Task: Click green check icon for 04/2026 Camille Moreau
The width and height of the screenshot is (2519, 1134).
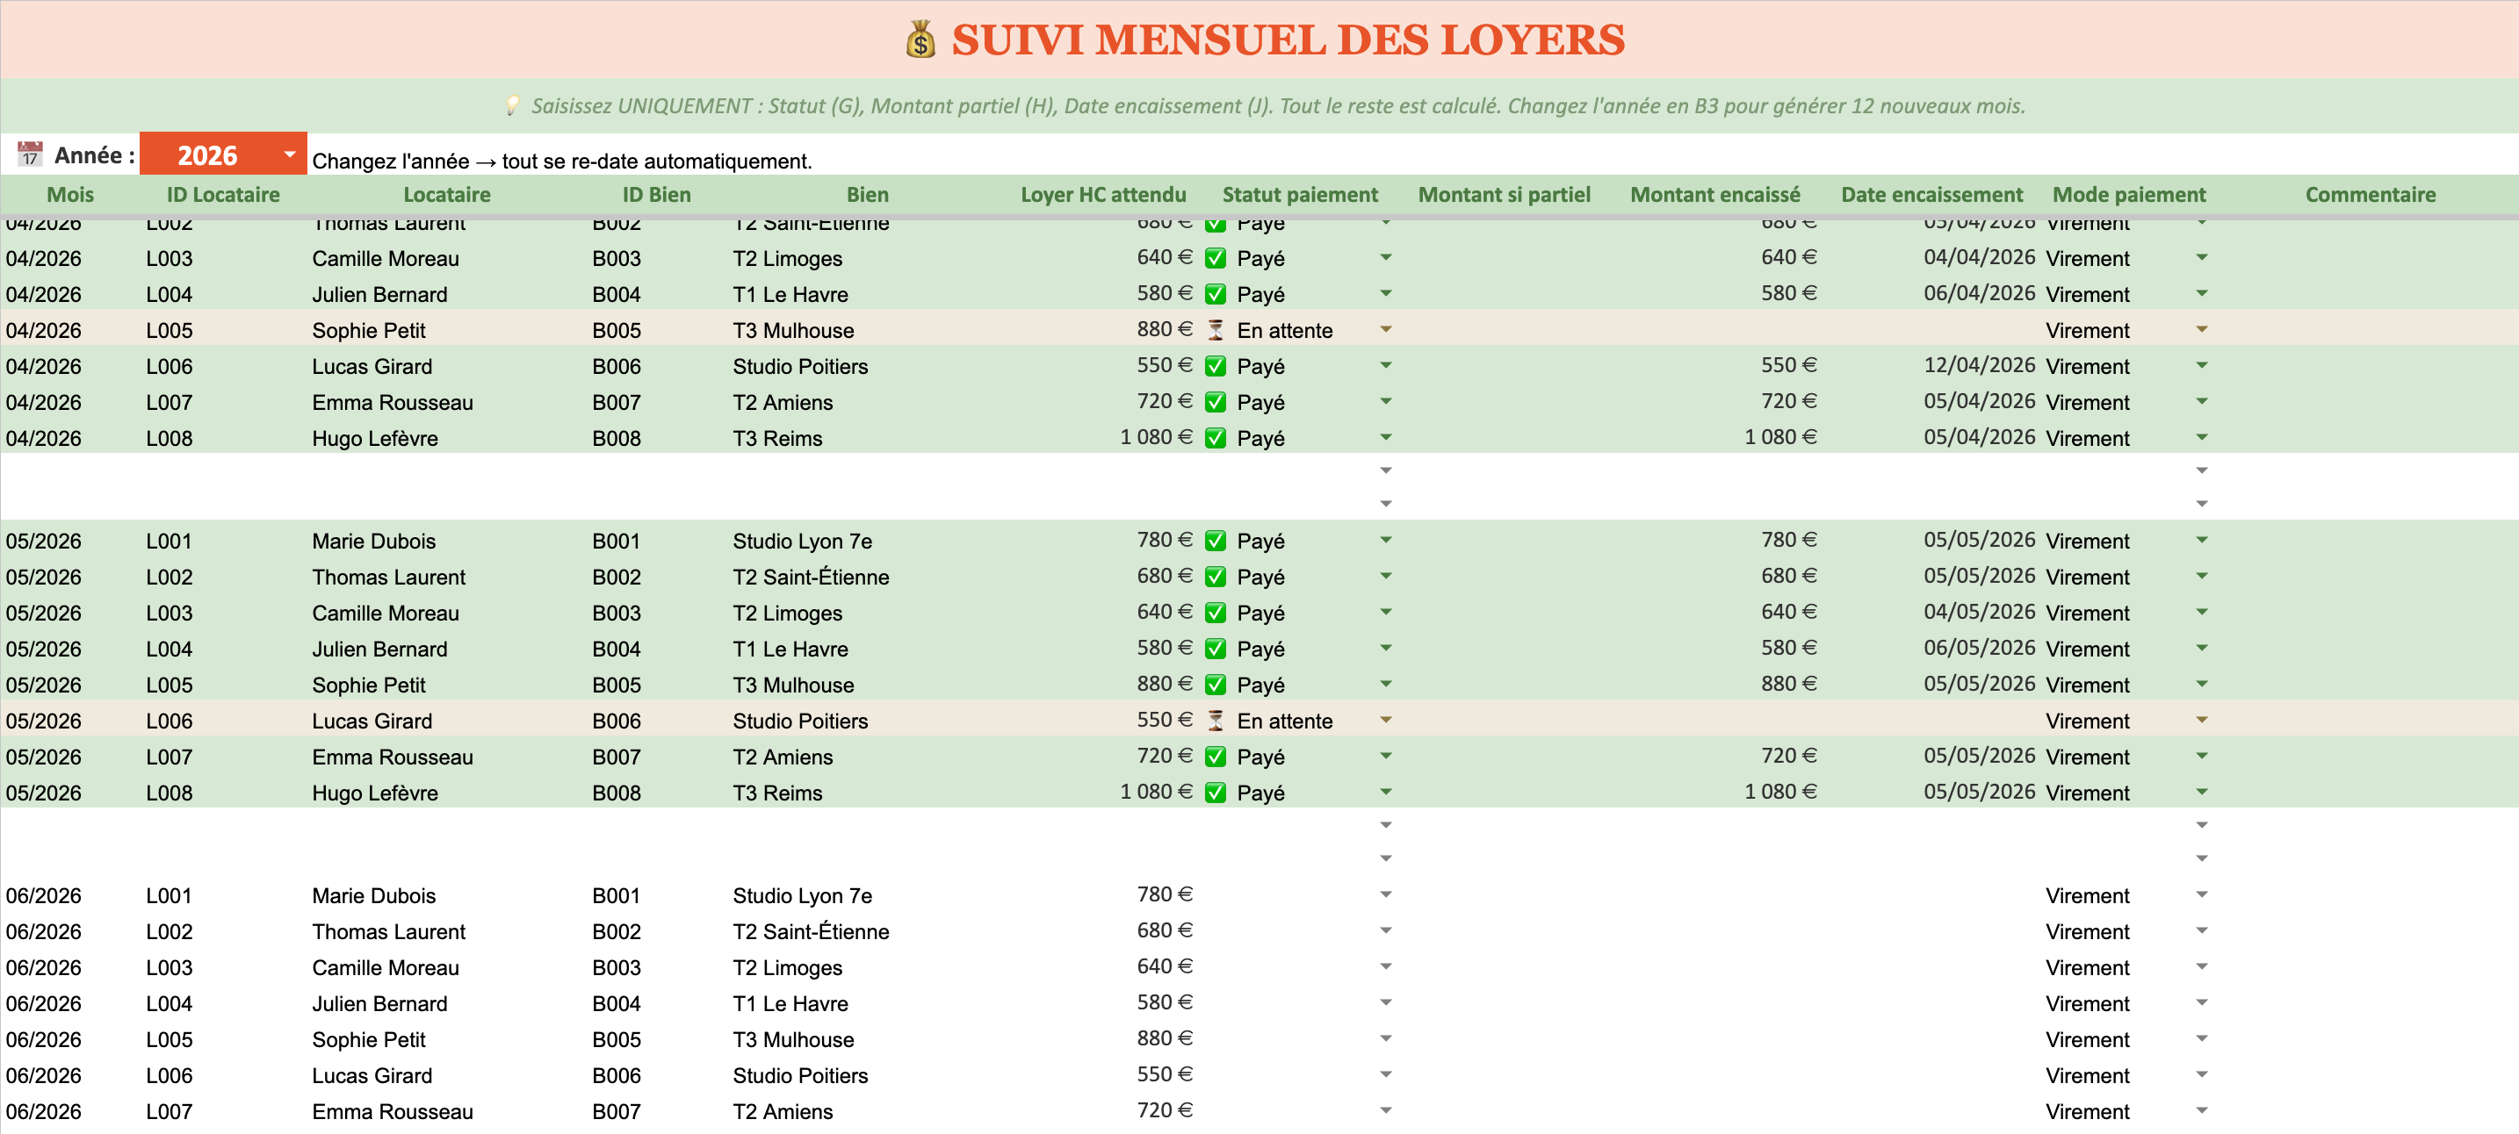Action: tap(1216, 258)
